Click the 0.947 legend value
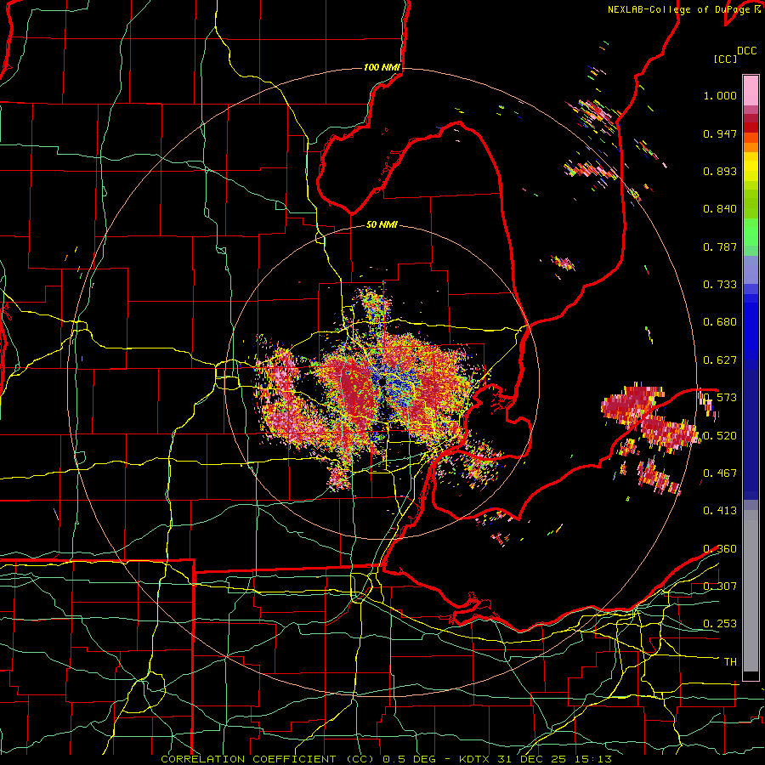 click(720, 133)
